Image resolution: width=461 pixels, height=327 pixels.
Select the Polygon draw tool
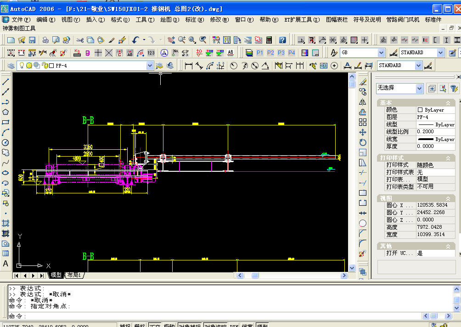pos(6,112)
